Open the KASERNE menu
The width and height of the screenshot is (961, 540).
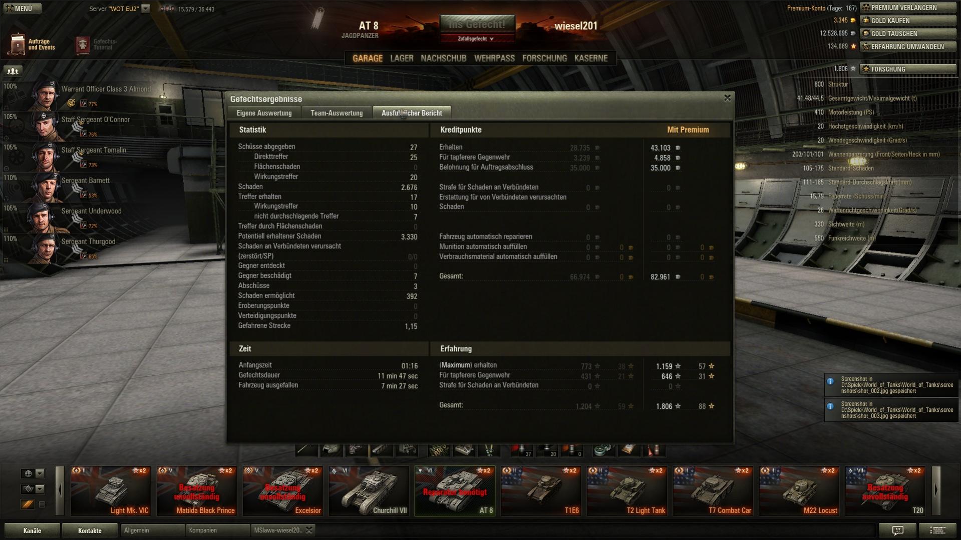[591, 58]
